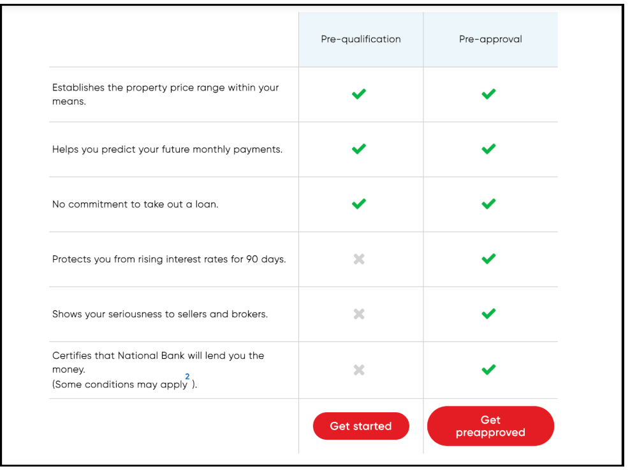Open footnote 2 link beside conditions

[x=187, y=377]
